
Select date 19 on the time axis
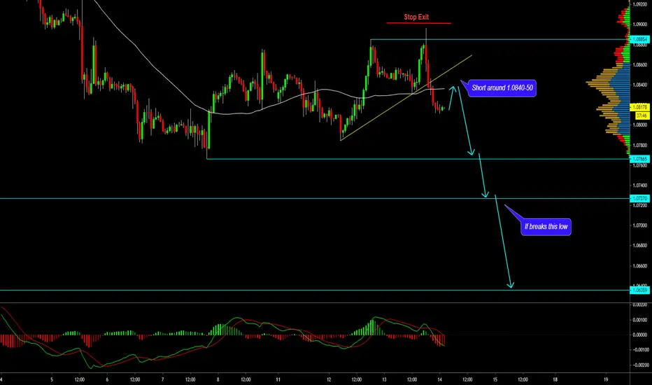click(606, 379)
